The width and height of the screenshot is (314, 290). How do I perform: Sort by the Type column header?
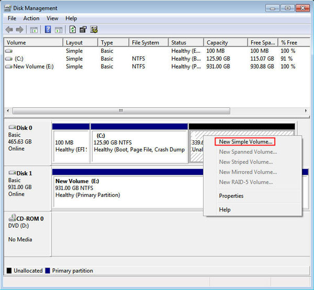point(113,42)
